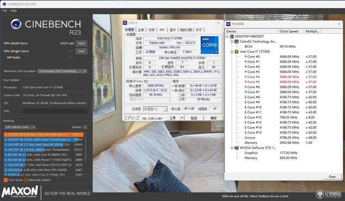Switch to the 处理器 tab in CPU-Z
Screen dimensions: 345x201
pyautogui.click(x=129, y=30)
